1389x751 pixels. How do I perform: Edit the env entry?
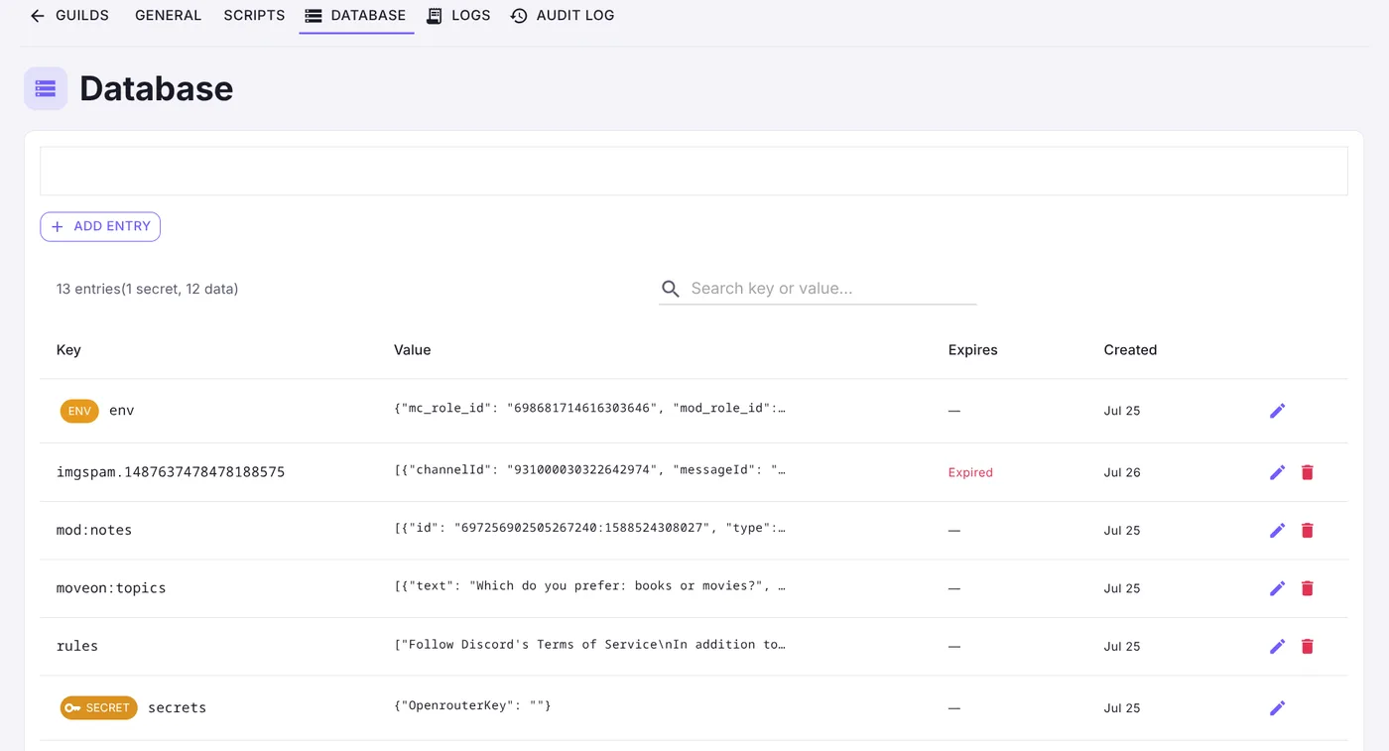(x=1277, y=411)
